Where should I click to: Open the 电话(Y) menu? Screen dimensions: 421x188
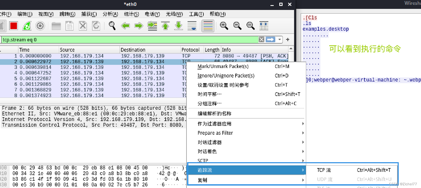[152, 14]
